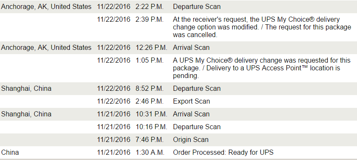Screen dimensions: 357x162
Task: Click the 10:31 P.M. Arrival Scan entry
Action: (191, 114)
